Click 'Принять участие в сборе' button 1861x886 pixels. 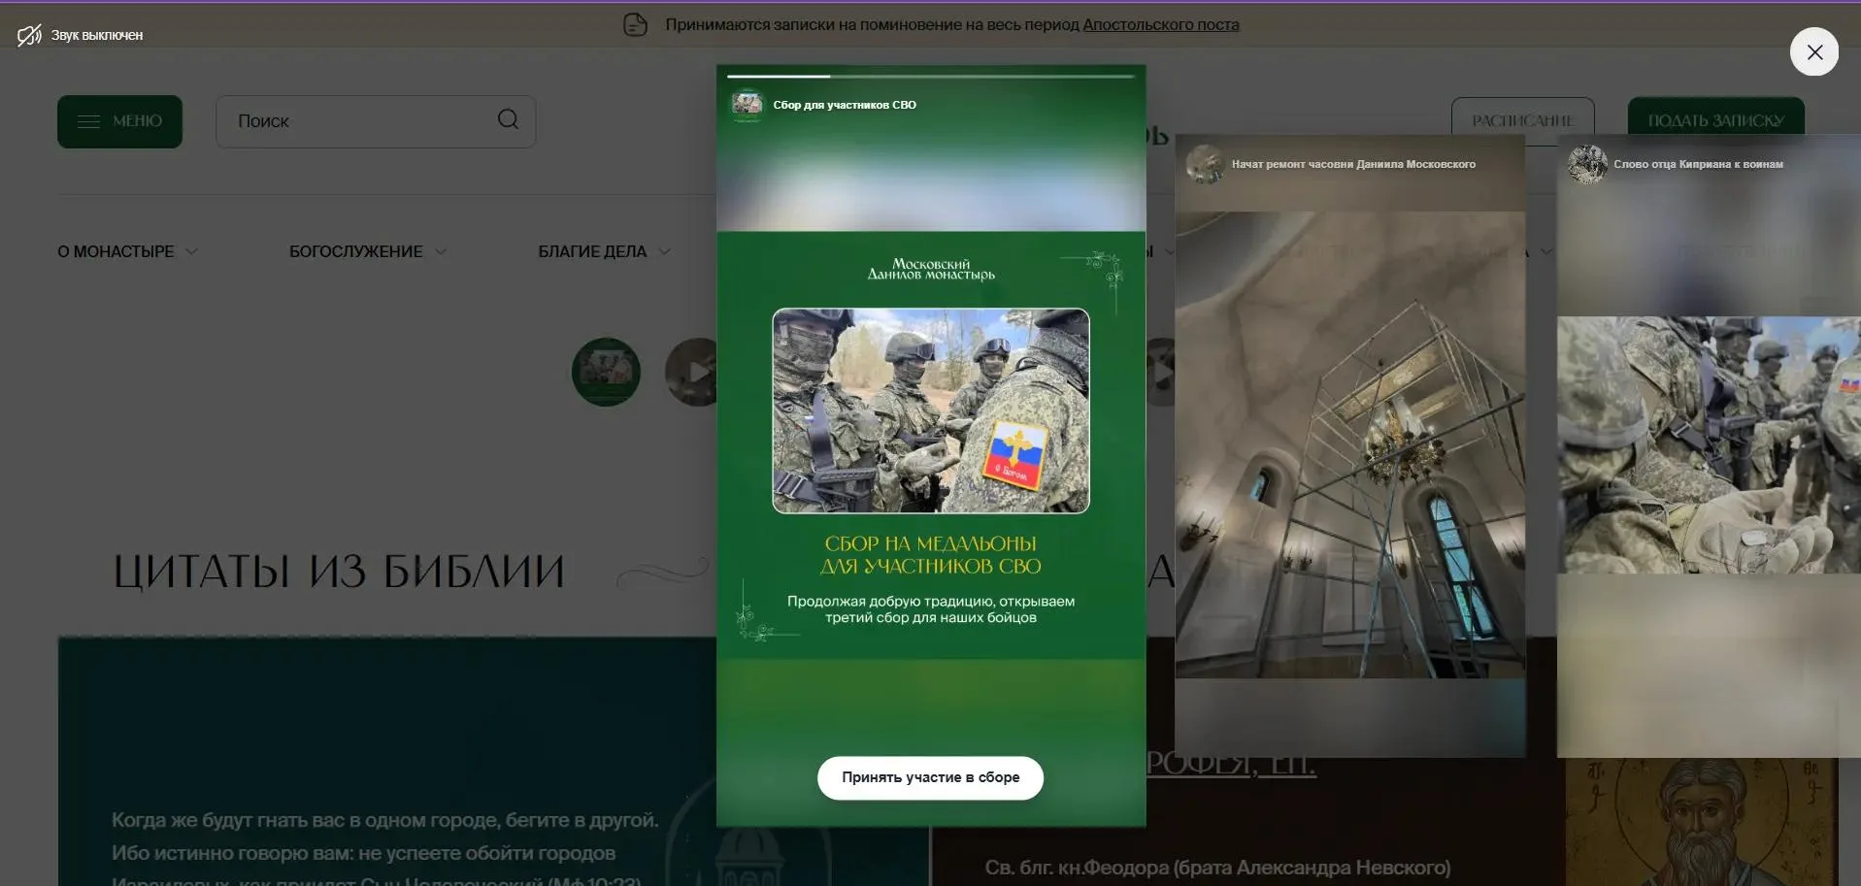(x=930, y=777)
